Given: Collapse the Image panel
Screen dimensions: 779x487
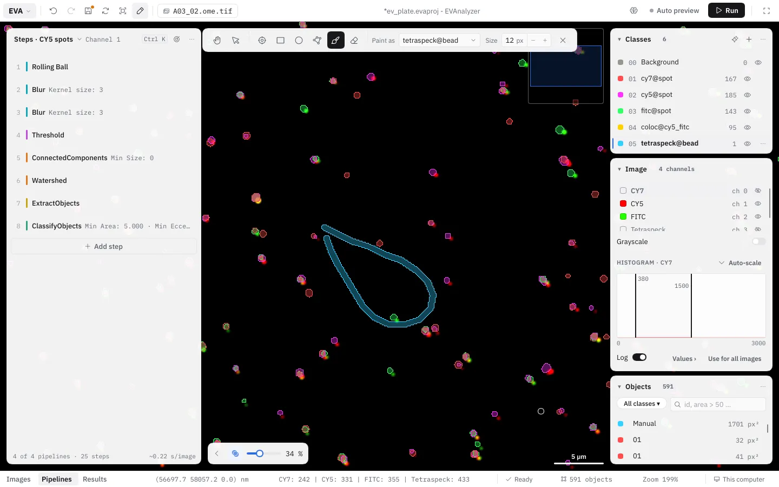Looking at the screenshot, I should point(619,169).
